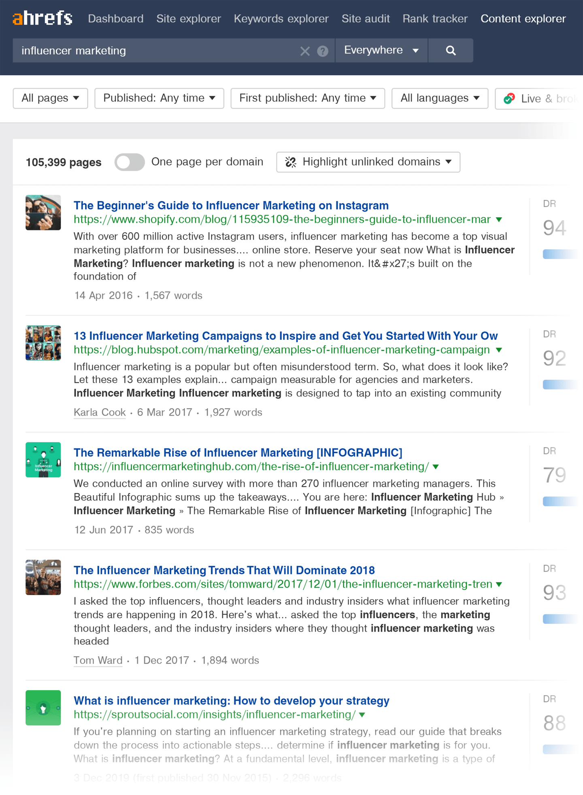Open the All pages filter dropdown
This screenshot has width=583, height=795.
click(50, 98)
